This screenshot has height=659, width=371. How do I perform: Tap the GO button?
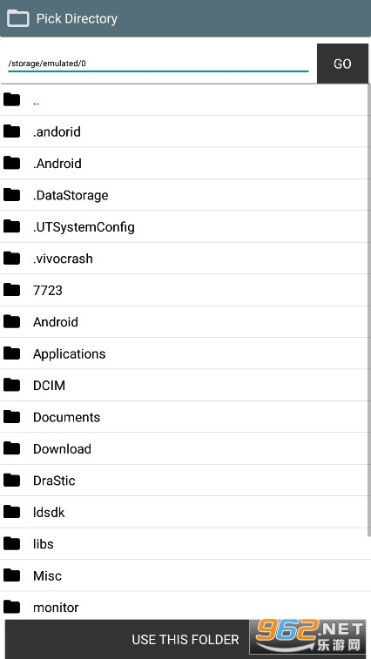point(342,64)
